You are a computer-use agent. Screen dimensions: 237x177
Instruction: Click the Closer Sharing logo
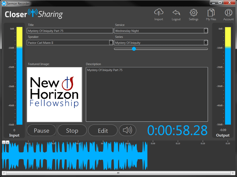34,14
